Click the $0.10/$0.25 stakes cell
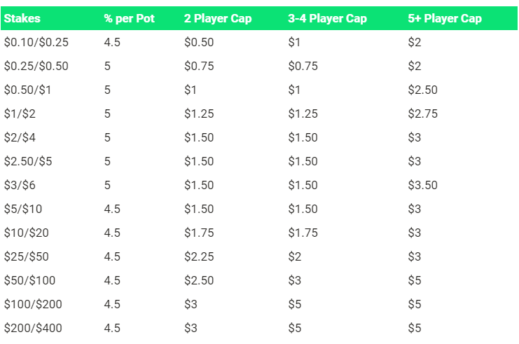The width and height of the screenshot is (519, 344). (x=36, y=43)
